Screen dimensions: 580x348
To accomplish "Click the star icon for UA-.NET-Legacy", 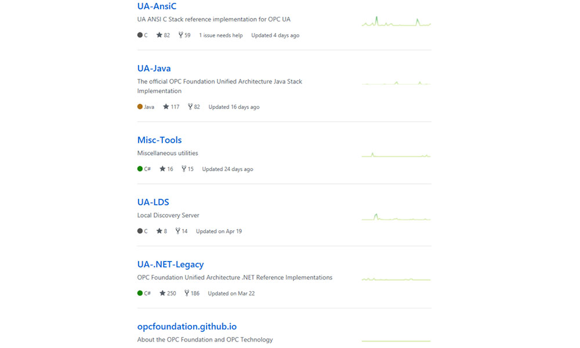I will click(x=162, y=293).
